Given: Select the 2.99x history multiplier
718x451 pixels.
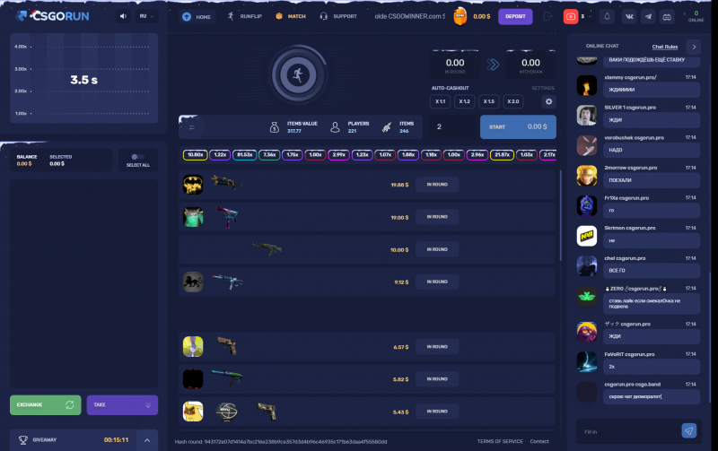Looking at the screenshot, I should [339, 155].
